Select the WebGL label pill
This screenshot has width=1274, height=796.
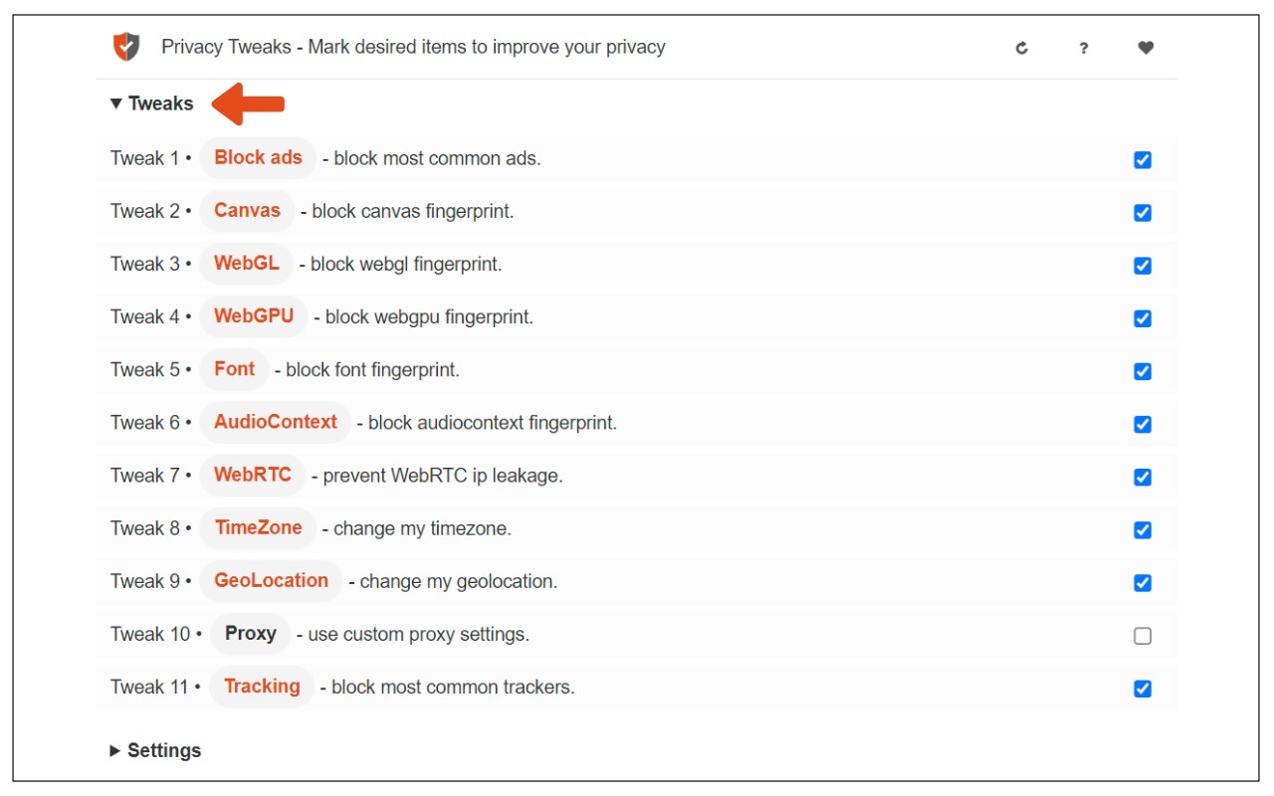247,263
